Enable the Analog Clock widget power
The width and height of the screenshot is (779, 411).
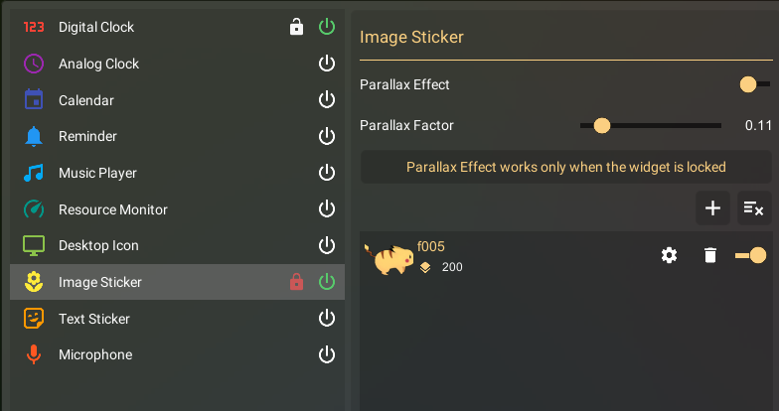tap(327, 64)
